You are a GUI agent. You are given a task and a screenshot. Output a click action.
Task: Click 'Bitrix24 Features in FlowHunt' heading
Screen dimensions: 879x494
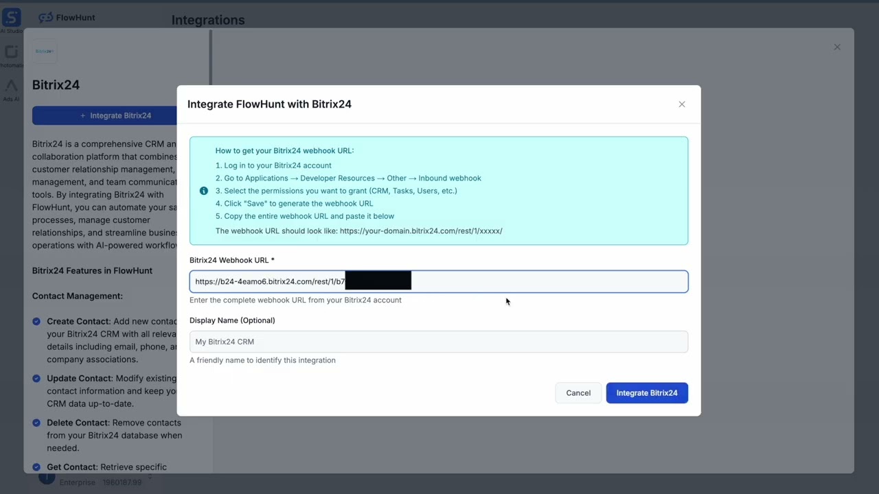click(92, 270)
